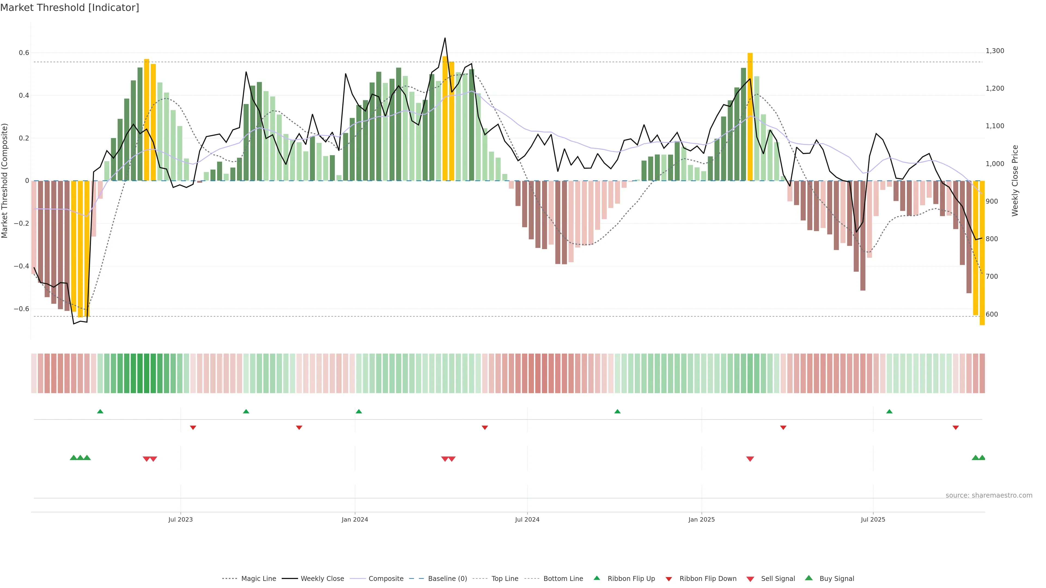Click the first ribbon flip up marker before Jul 2023
1046x588 pixels.
point(100,412)
